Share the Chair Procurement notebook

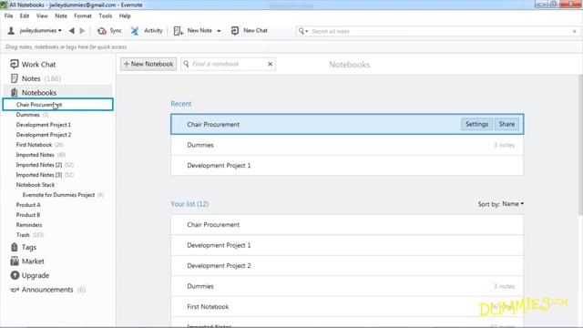tap(506, 124)
